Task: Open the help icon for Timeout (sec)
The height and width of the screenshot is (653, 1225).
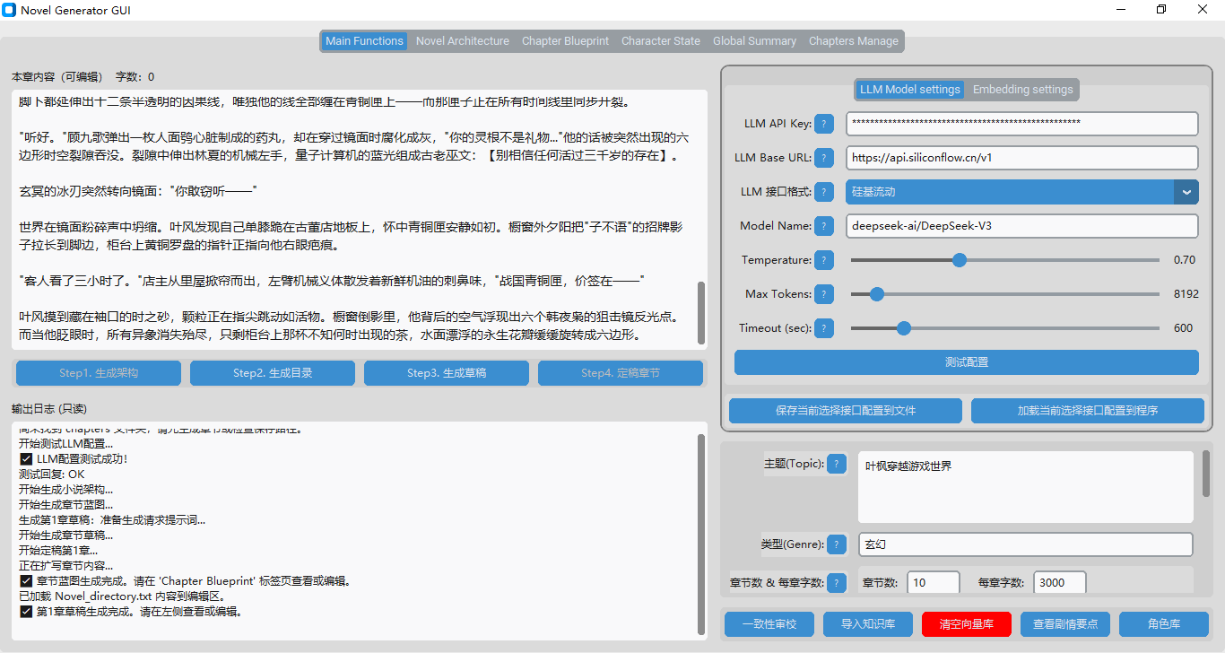Action: point(824,328)
